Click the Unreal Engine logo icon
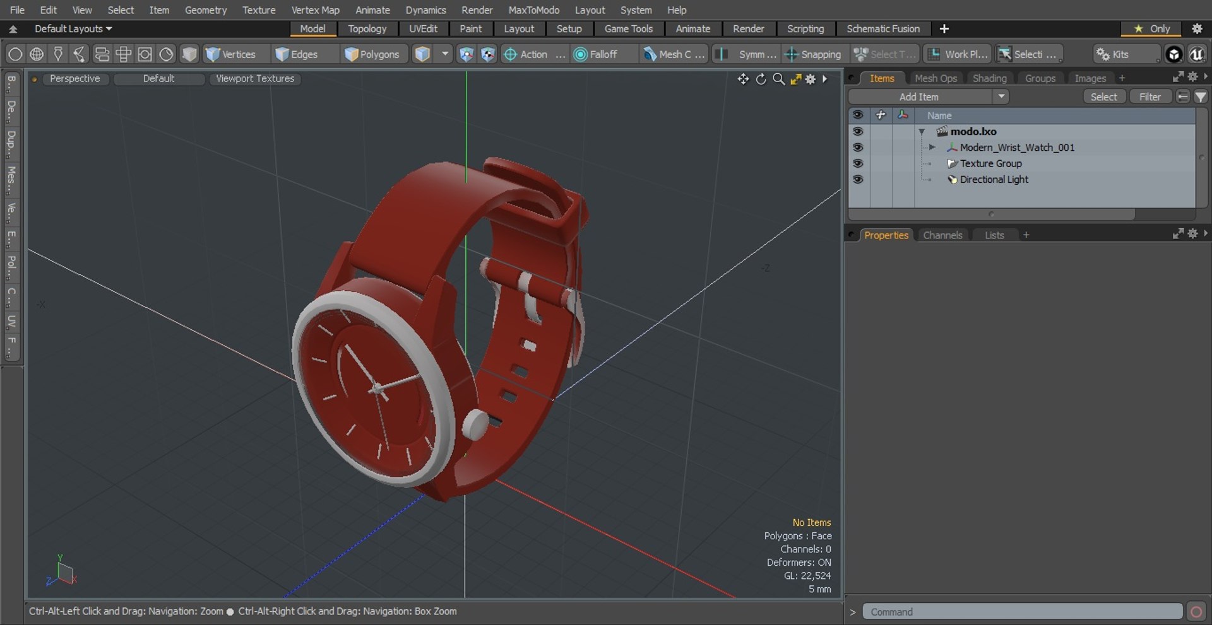This screenshot has height=625, width=1212. point(1196,54)
